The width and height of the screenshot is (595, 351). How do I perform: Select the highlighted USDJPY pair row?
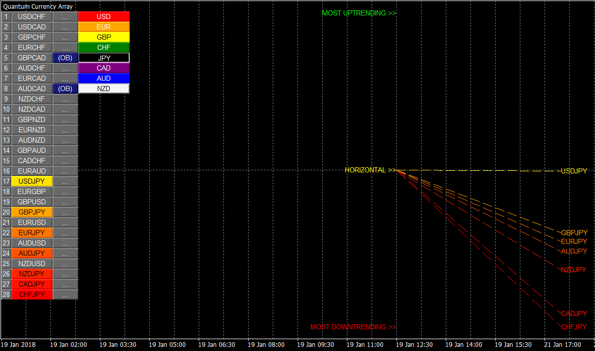coord(31,181)
